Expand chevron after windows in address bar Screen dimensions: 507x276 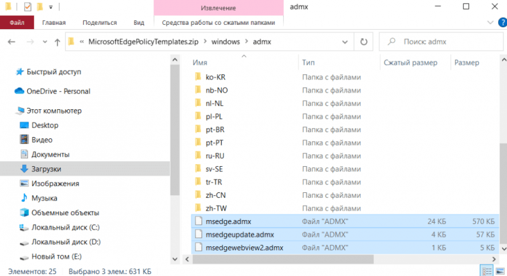click(247, 42)
